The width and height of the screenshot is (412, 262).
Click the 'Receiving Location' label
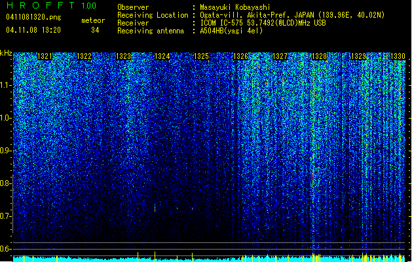click(153, 15)
